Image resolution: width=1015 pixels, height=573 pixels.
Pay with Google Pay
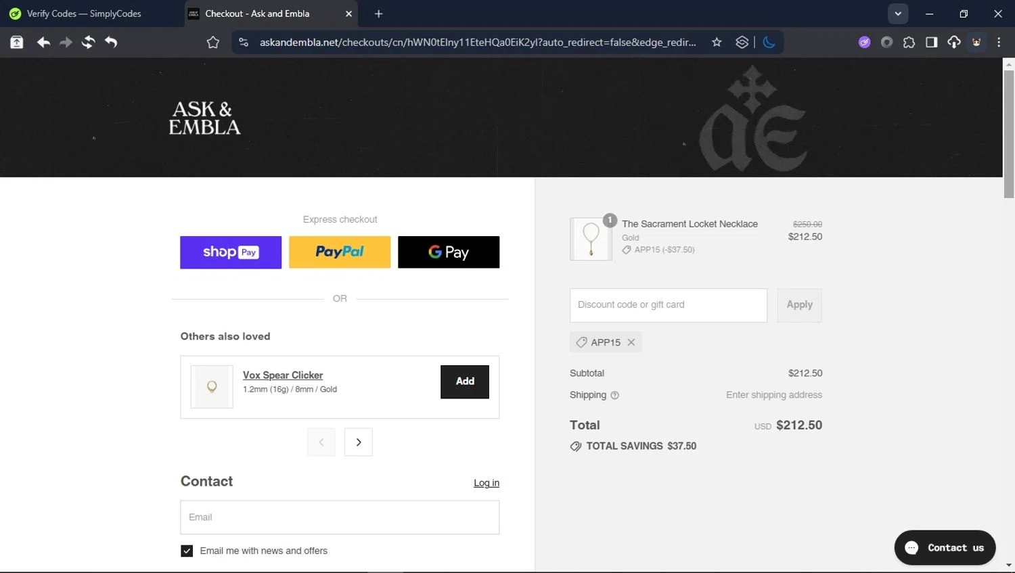coord(449,252)
